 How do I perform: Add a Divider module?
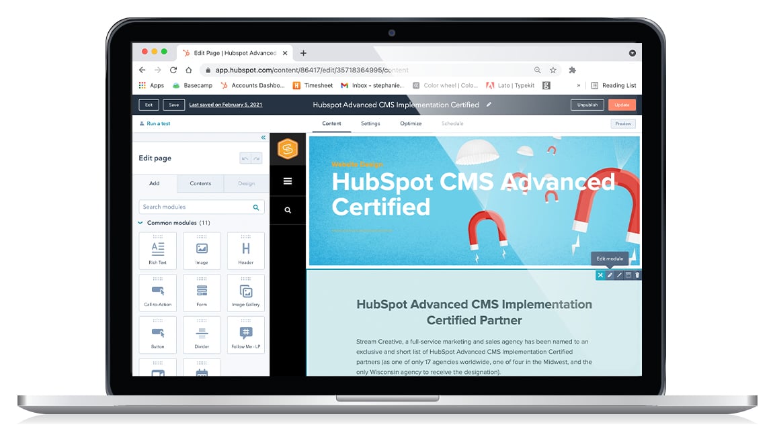coord(202,335)
